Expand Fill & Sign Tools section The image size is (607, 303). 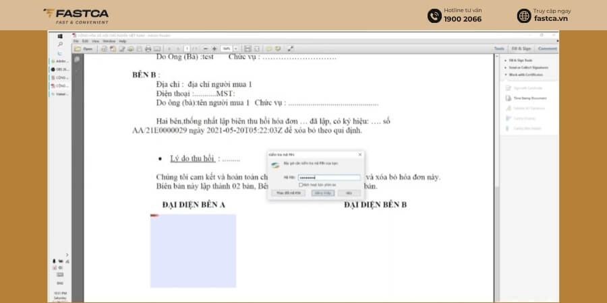tap(520, 61)
